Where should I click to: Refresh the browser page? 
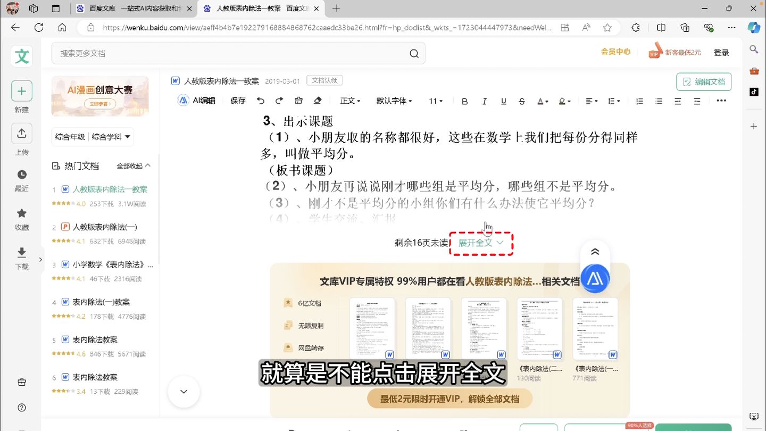(x=38, y=28)
